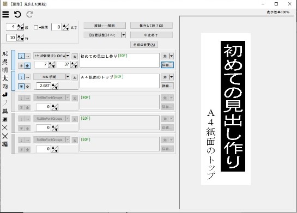The width and height of the screenshot is (297, 213).
Task: Click the 行 number field showing 10
Action: pyautogui.click(x=11, y=38)
